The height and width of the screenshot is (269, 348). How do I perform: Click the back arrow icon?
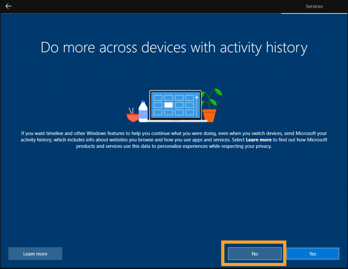tap(8, 6)
